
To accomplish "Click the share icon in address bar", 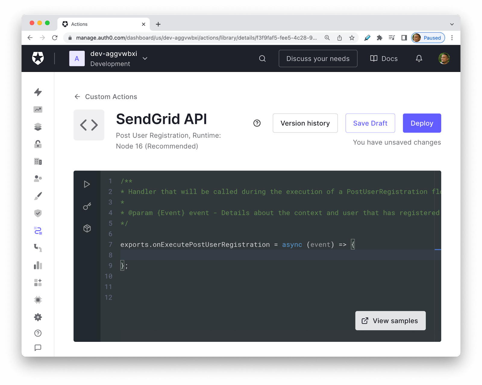I will 340,38.
